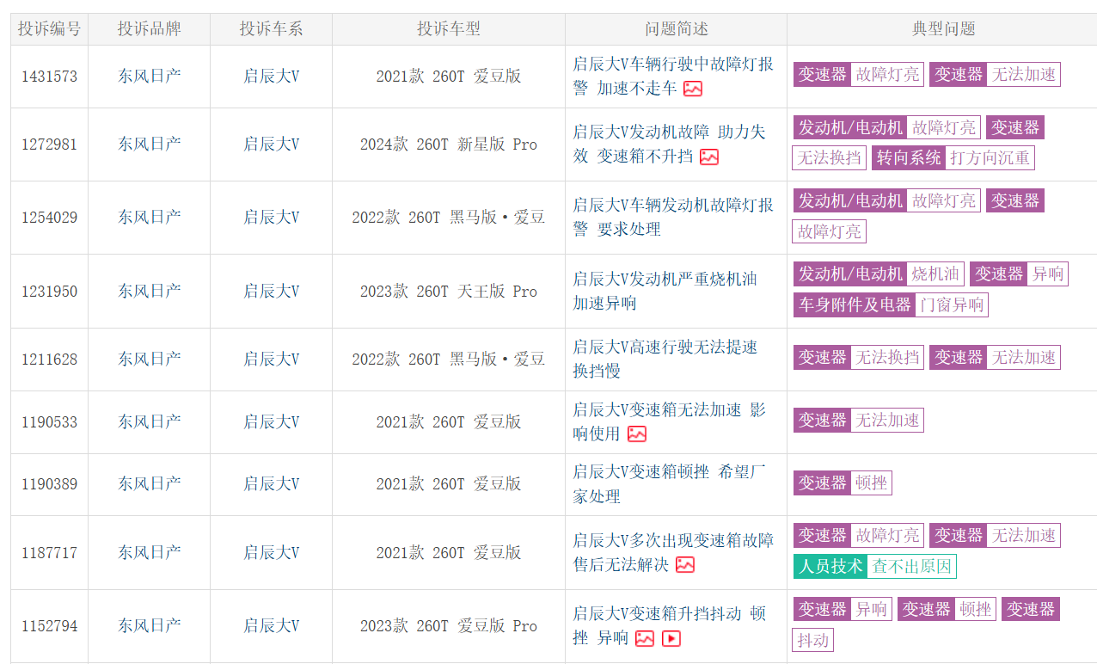The width and height of the screenshot is (1097, 664).
Task: Click 东风日产 brand in row 1431573
Action: pyautogui.click(x=150, y=76)
